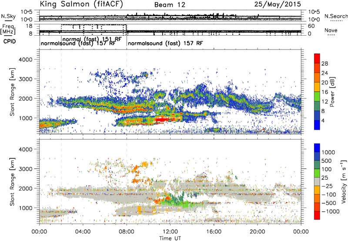The height and width of the screenshot is (241, 348).
Task: Select the "3000" tick on the power panel axis
Action: (26, 79)
